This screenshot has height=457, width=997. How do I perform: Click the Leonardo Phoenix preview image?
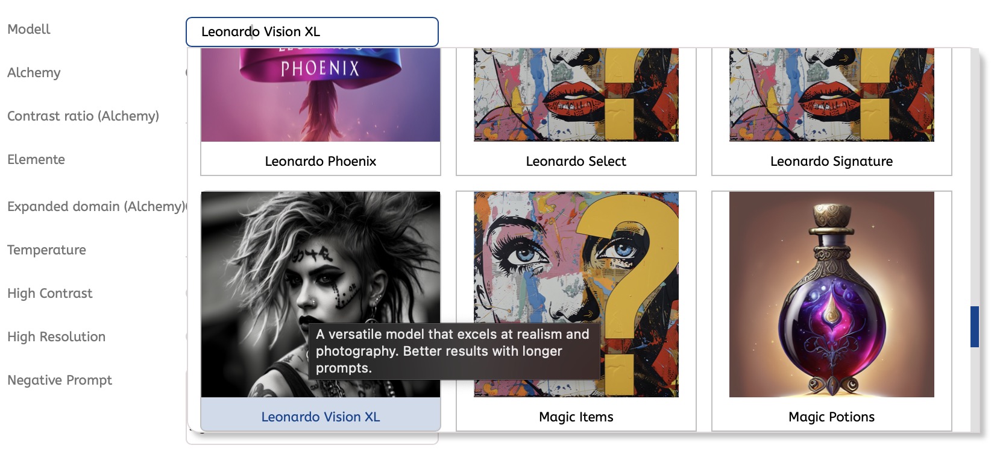point(320,95)
